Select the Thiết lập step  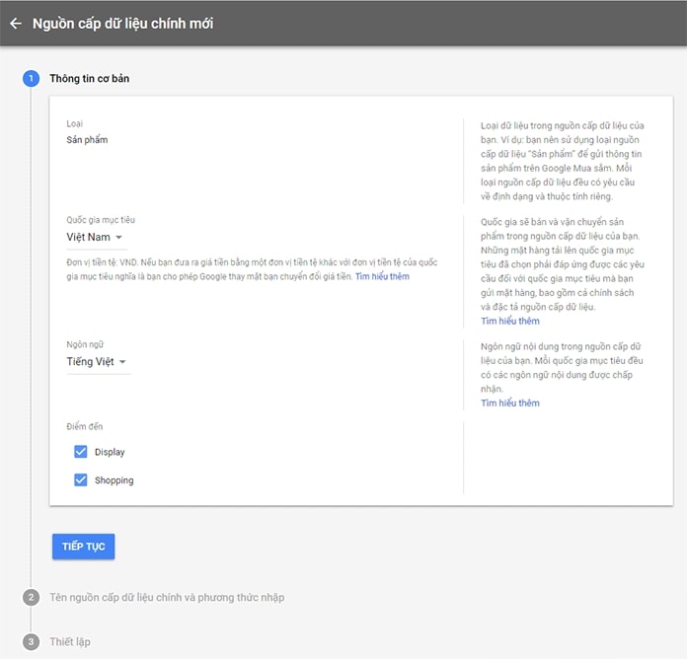pyautogui.click(x=70, y=642)
